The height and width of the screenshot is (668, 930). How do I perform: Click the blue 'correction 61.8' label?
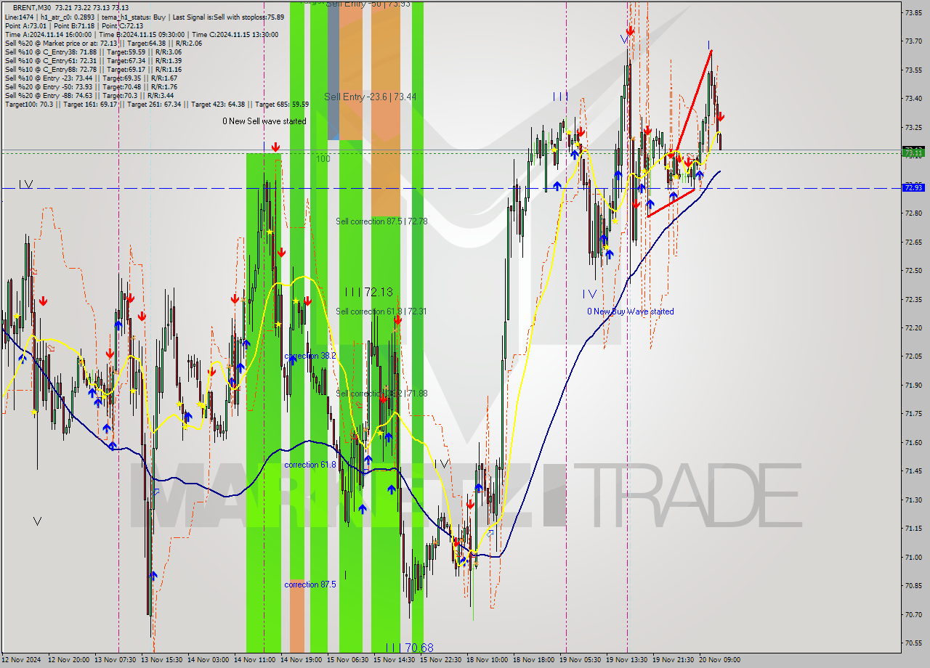tap(310, 465)
